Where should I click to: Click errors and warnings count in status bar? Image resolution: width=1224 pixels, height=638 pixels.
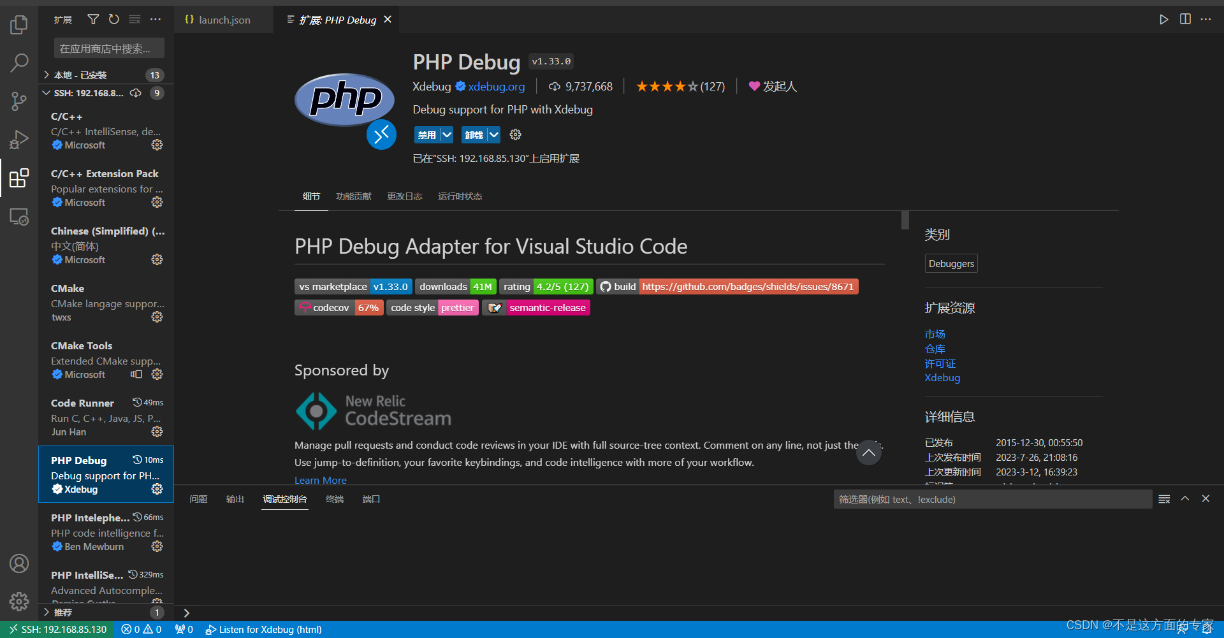[x=142, y=629]
